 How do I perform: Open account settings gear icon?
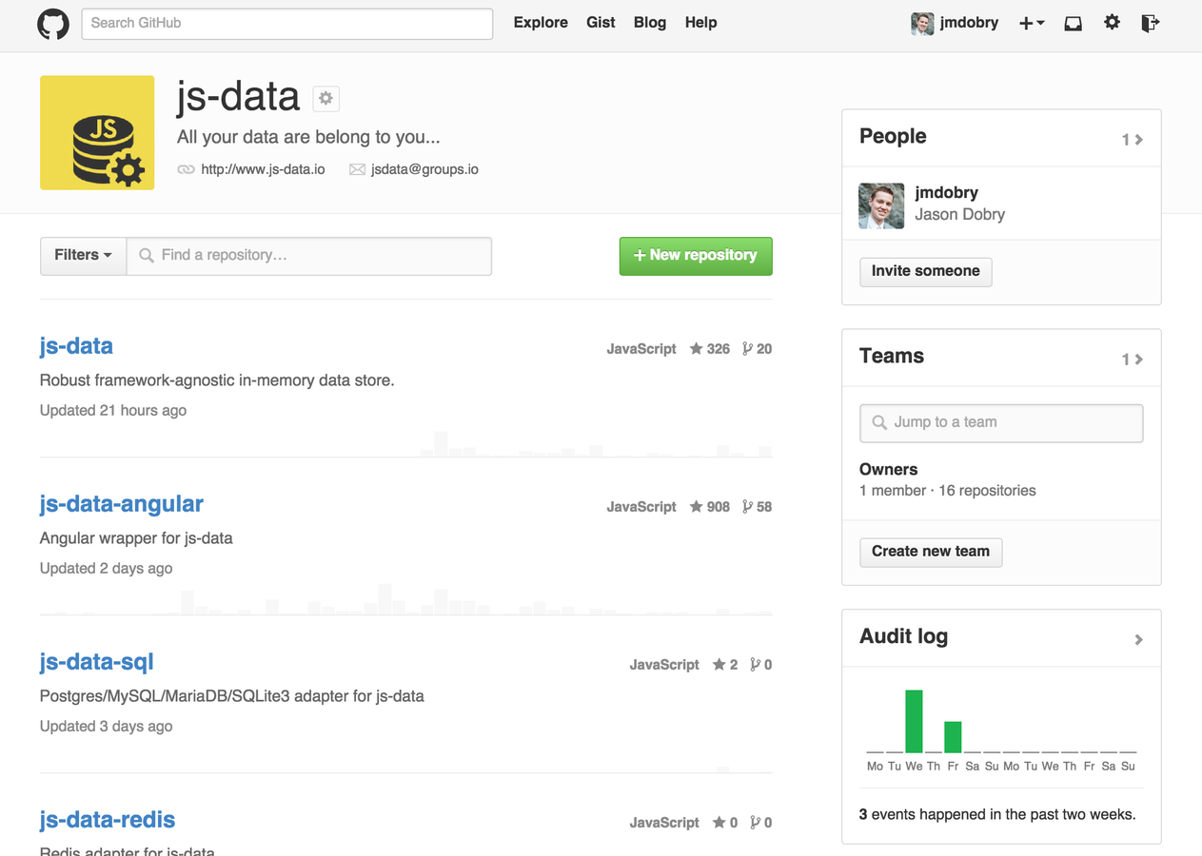coord(1112,23)
